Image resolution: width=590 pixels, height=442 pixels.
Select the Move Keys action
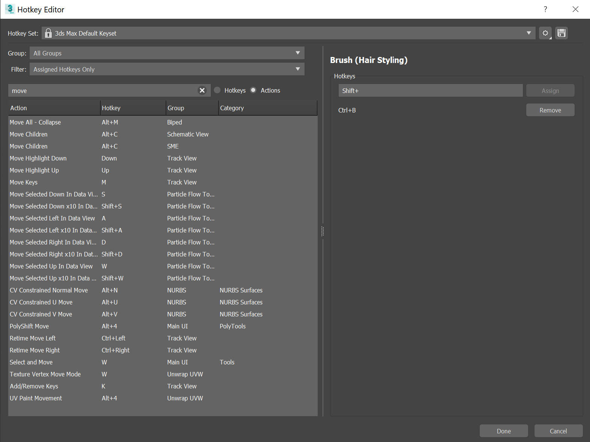click(163, 182)
